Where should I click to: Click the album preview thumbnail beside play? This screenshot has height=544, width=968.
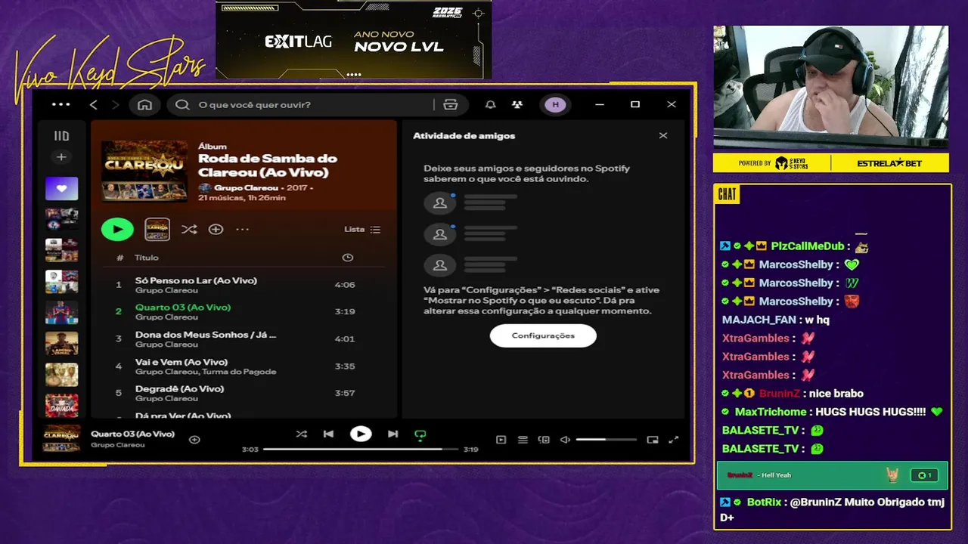157,229
